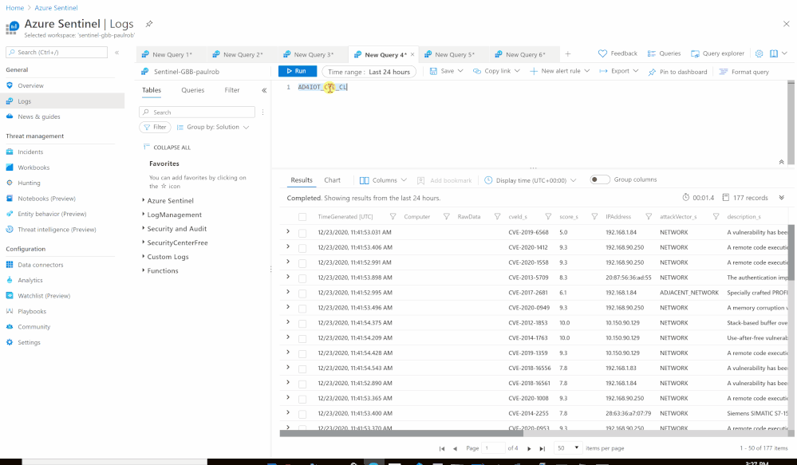
Task: Filter the score_s column
Action: (x=594, y=216)
